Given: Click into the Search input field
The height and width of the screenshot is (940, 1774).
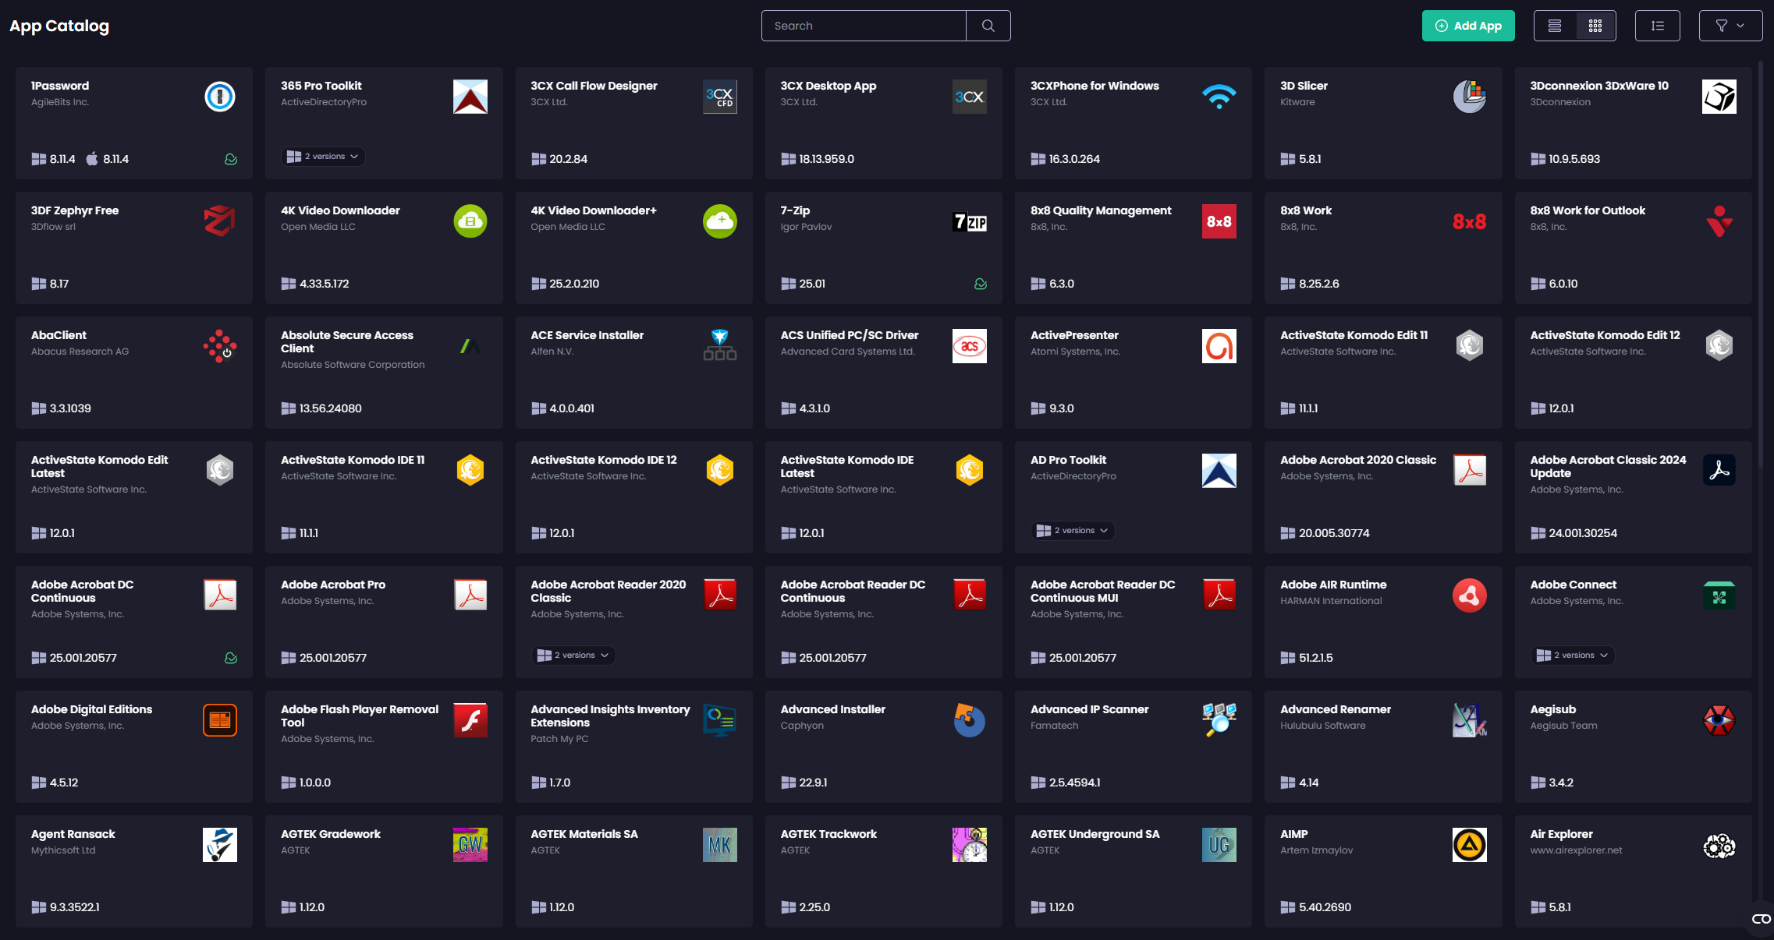Looking at the screenshot, I should coord(863,26).
